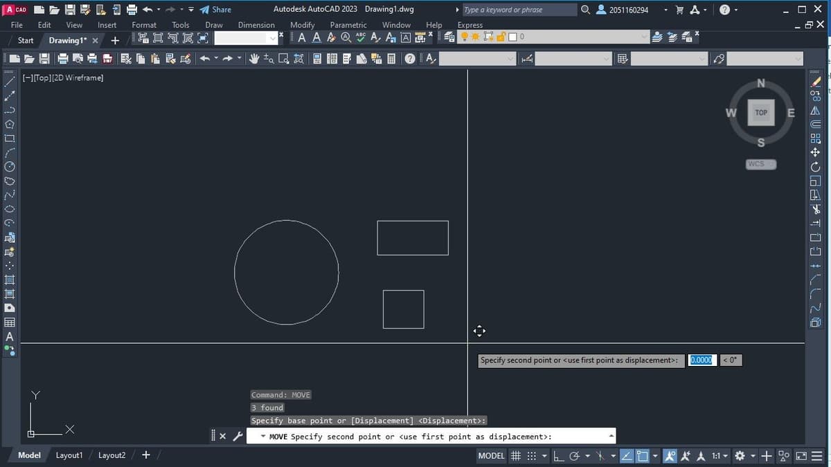Expand the command line history arrow
This screenshot has width=831, height=467.
(611, 437)
